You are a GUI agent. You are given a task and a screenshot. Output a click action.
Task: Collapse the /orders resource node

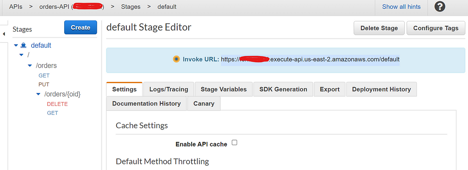(x=30, y=65)
